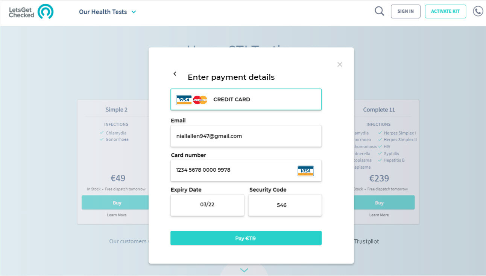Click Buy under the Simple 2 plan

coord(117,203)
